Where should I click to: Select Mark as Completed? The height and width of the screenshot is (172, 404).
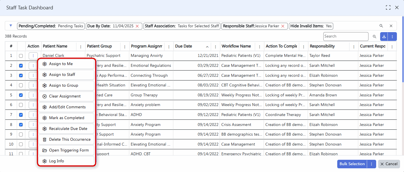pos(66,118)
